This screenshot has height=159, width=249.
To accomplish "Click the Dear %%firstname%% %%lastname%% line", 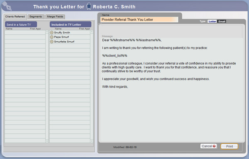I will [x=132, y=40].
